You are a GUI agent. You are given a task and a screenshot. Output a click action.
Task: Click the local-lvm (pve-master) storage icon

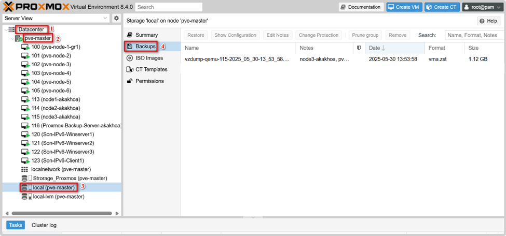24,197
